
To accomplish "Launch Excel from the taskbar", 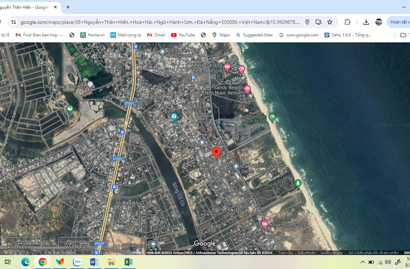I will (128, 262).
